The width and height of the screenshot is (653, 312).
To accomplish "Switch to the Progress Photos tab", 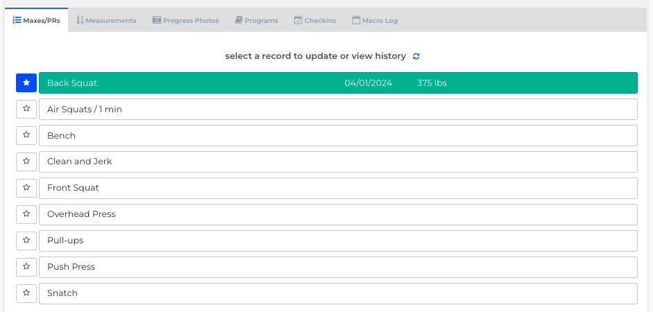I will pyautogui.click(x=186, y=20).
